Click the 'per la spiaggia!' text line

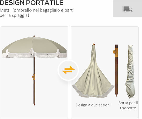tap(14, 15)
